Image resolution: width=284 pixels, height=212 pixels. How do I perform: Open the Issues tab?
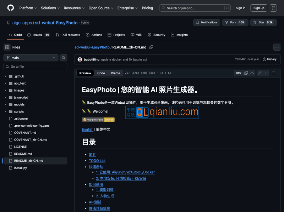pos(38,35)
